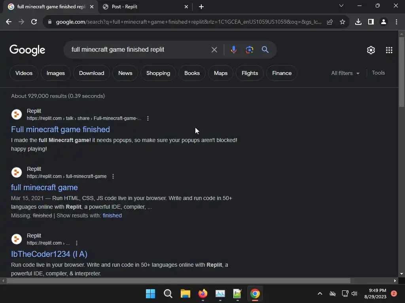
Task: Share this page from the address bar
Action: pyautogui.click(x=329, y=22)
